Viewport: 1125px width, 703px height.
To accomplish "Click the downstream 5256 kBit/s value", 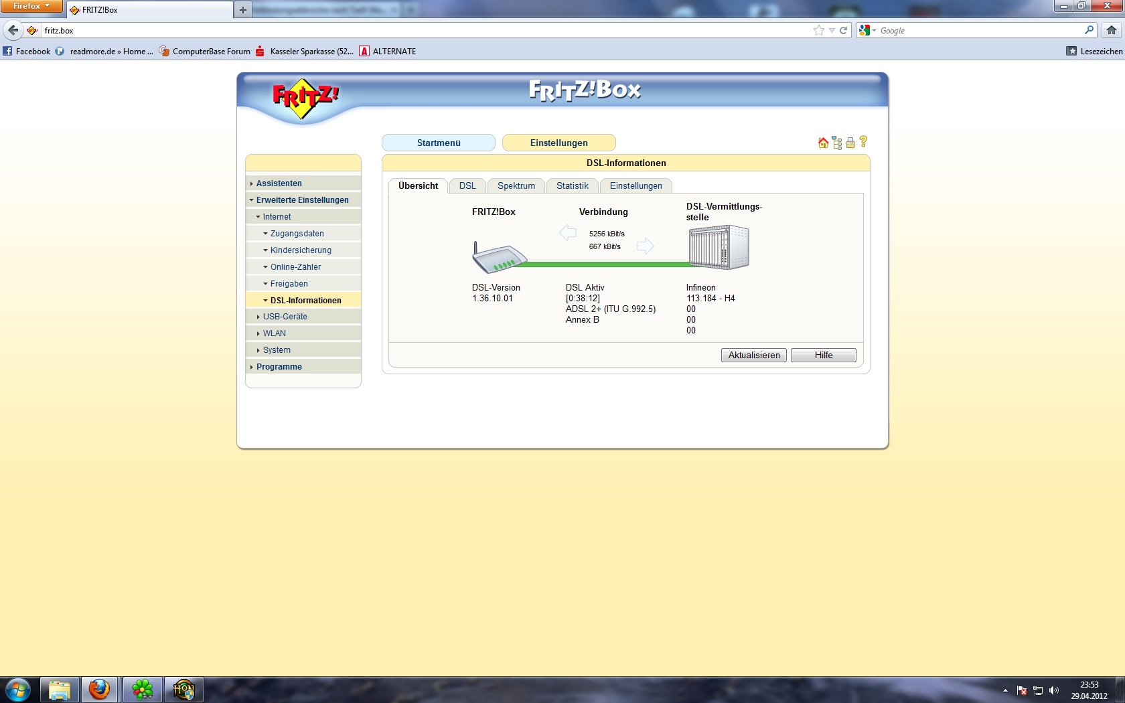I will (x=607, y=234).
